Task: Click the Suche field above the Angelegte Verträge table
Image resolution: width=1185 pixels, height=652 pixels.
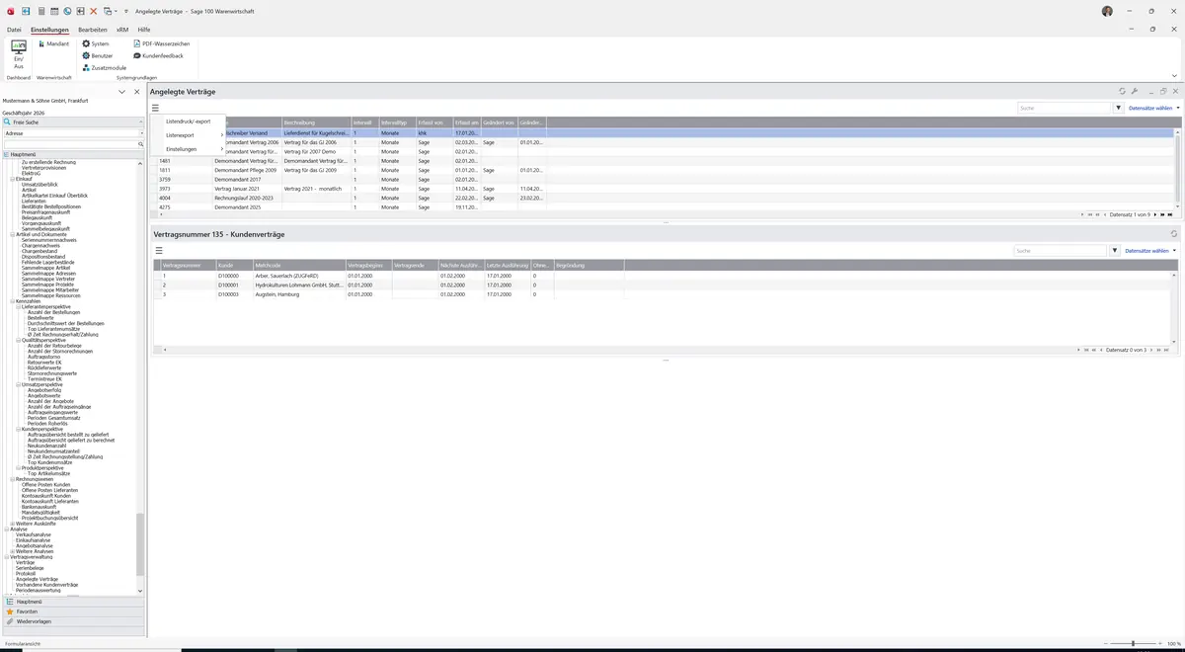Action: [1066, 108]
